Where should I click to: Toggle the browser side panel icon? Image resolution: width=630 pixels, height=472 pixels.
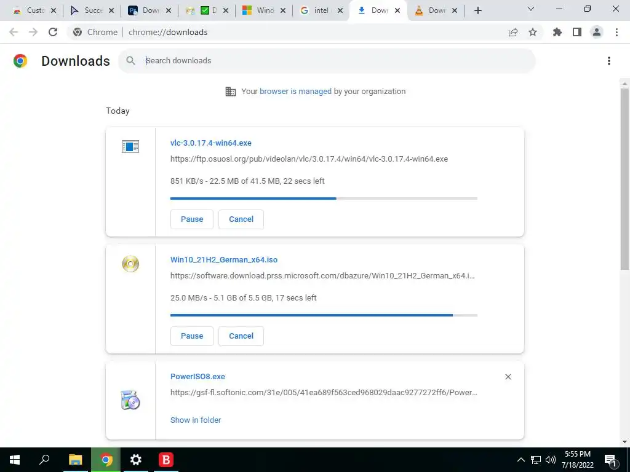(x=577, y=32)
